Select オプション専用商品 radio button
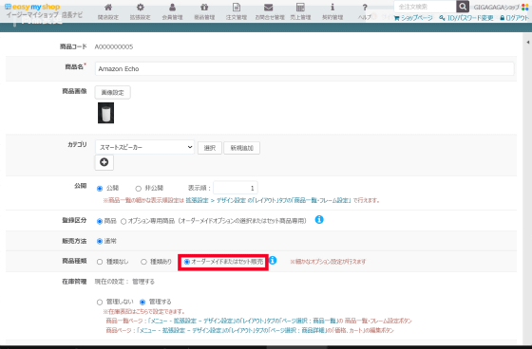 tap(123, 221)
